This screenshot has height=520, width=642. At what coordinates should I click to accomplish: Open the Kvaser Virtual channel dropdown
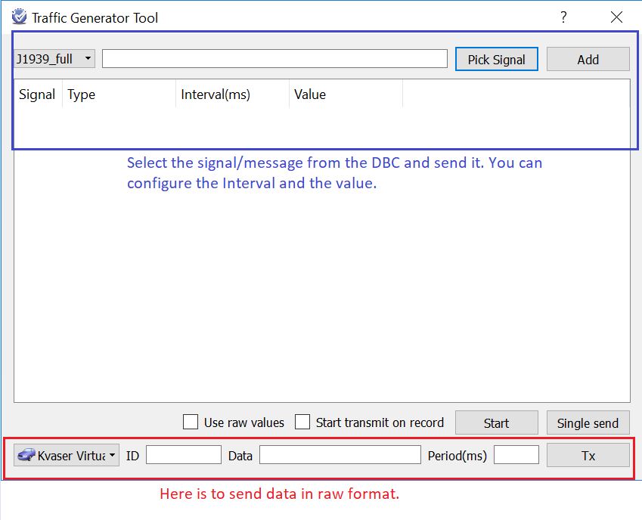67,455
